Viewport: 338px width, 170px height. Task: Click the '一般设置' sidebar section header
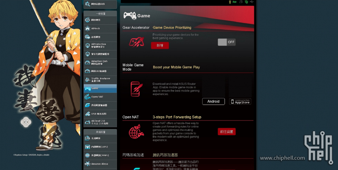(101, 13)
